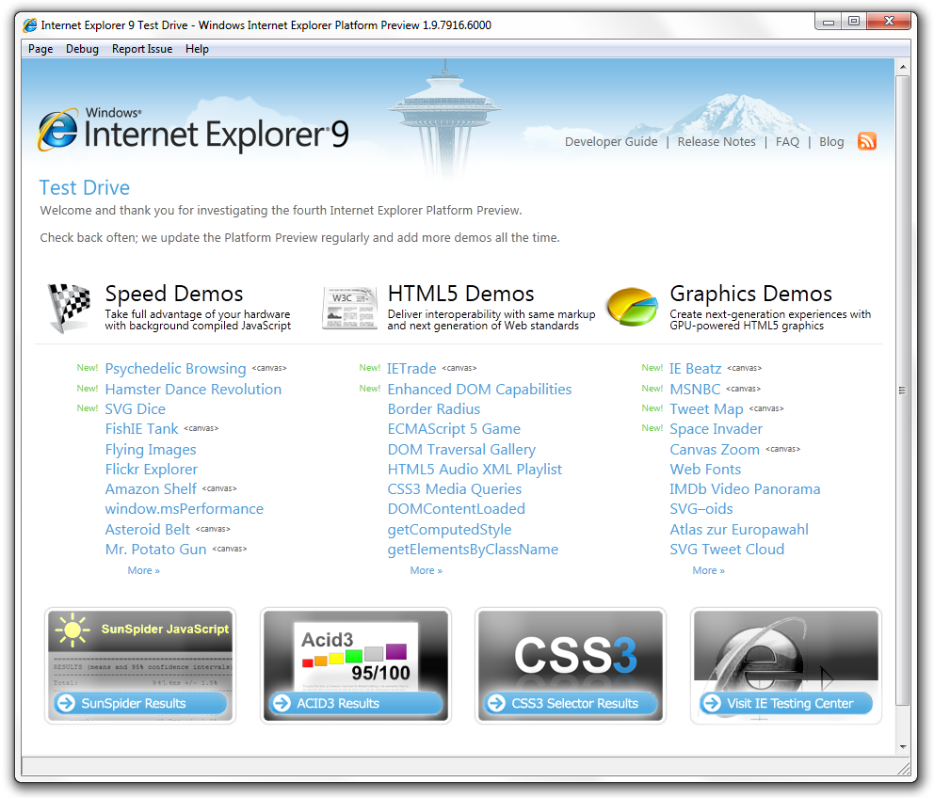Open the Blog link

click(831, 142)
